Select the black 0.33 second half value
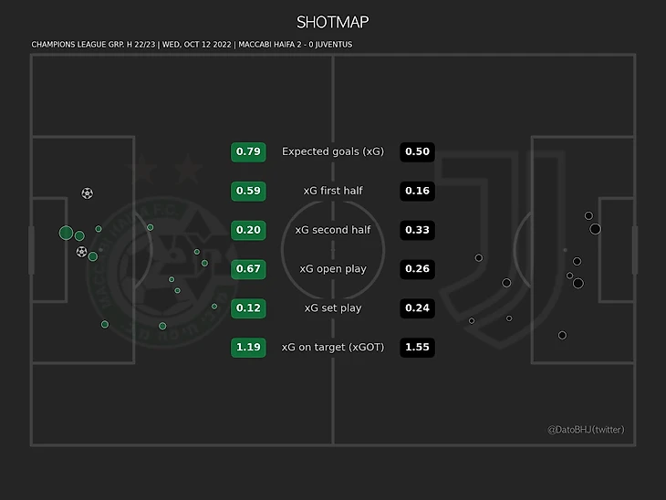666x500 pixels. click(417, 230)
